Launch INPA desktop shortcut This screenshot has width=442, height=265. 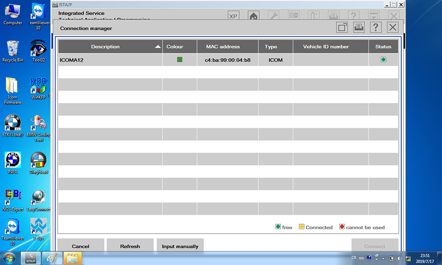coord(13,163)
